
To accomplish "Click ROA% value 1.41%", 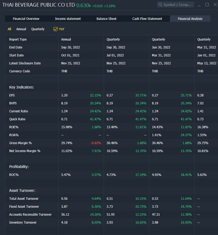I will coord(156,135).
